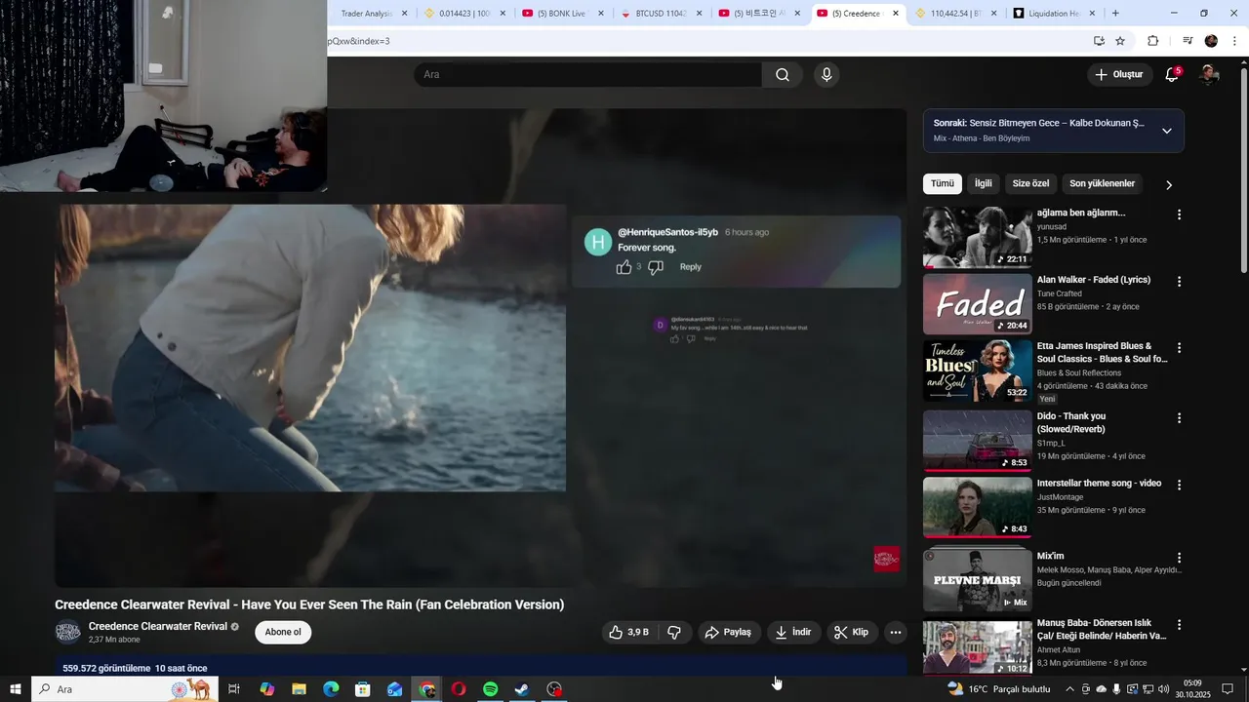This screenshot has height=702, width=1249.
Task: Open Alan Walker Faded thumbnail
Action: click(978, 304)
